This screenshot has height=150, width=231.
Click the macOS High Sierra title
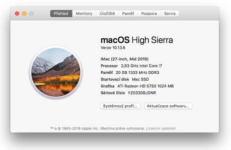click(x=137, y=40)
